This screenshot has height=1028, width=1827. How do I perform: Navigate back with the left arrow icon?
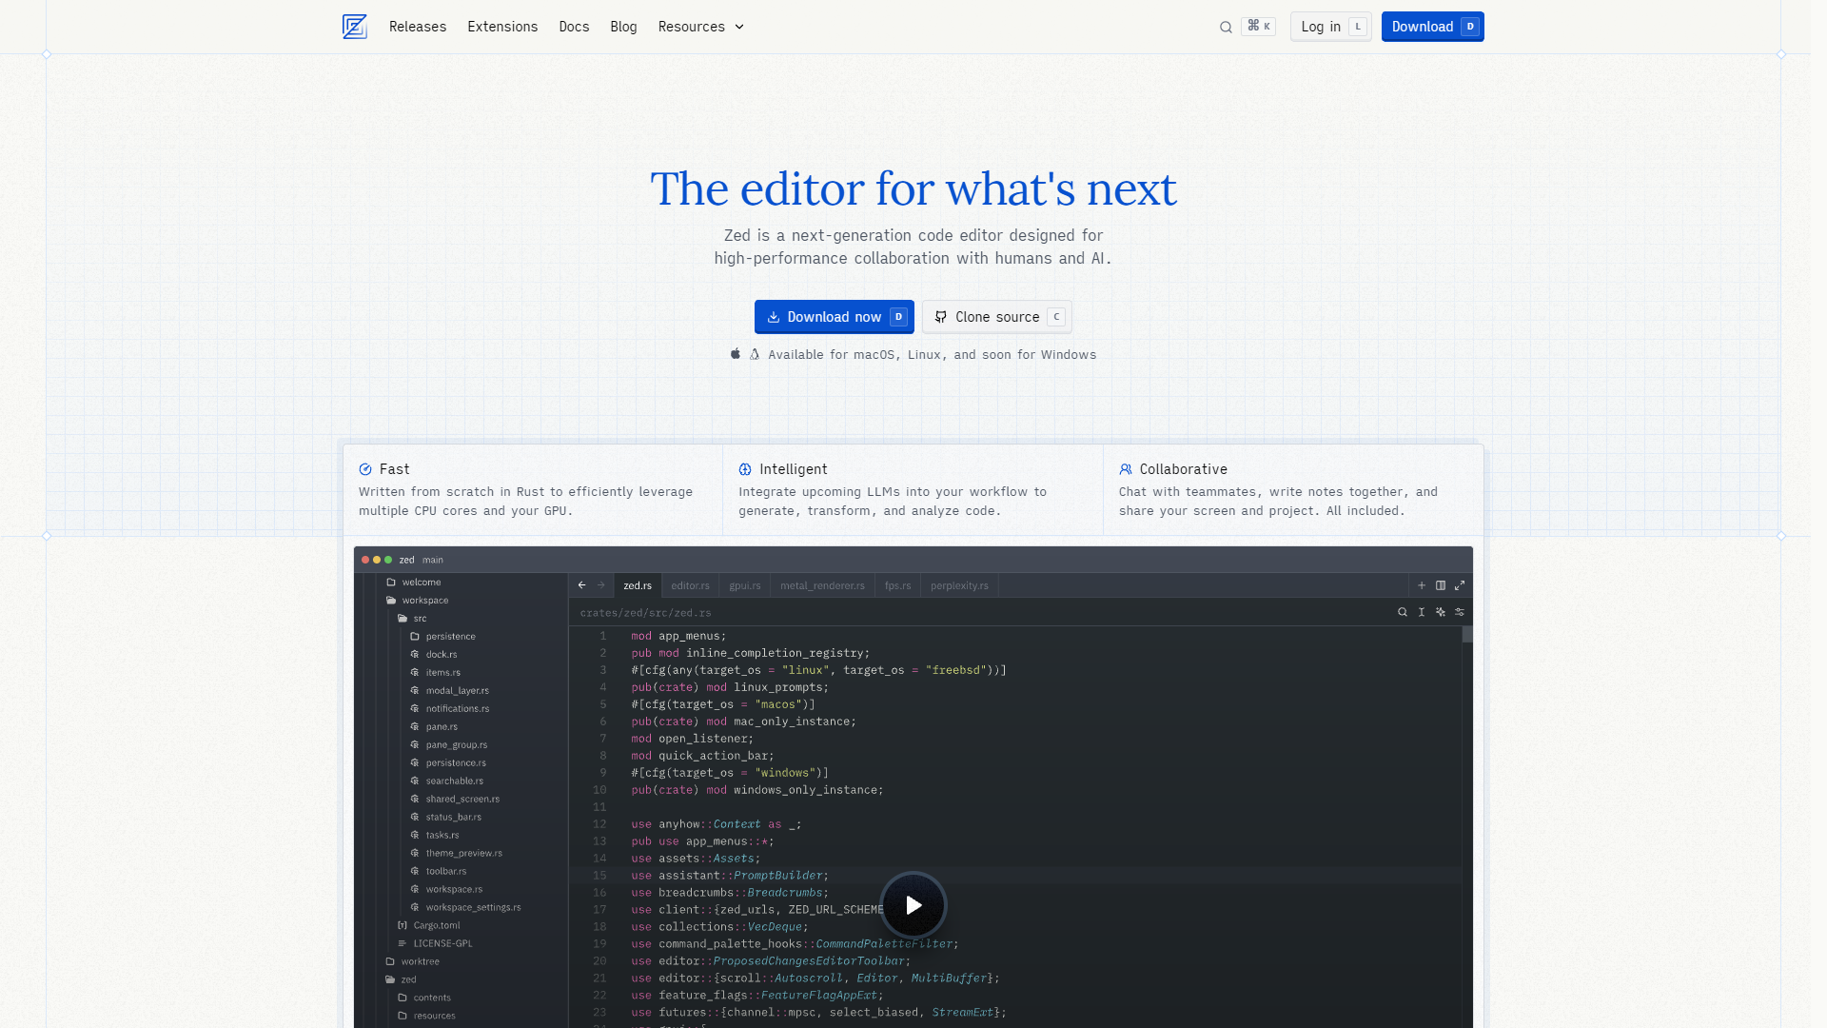point(581,585)
